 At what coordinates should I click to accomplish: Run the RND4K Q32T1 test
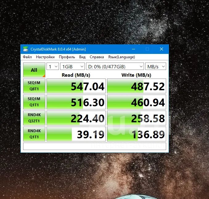point(34,118)
